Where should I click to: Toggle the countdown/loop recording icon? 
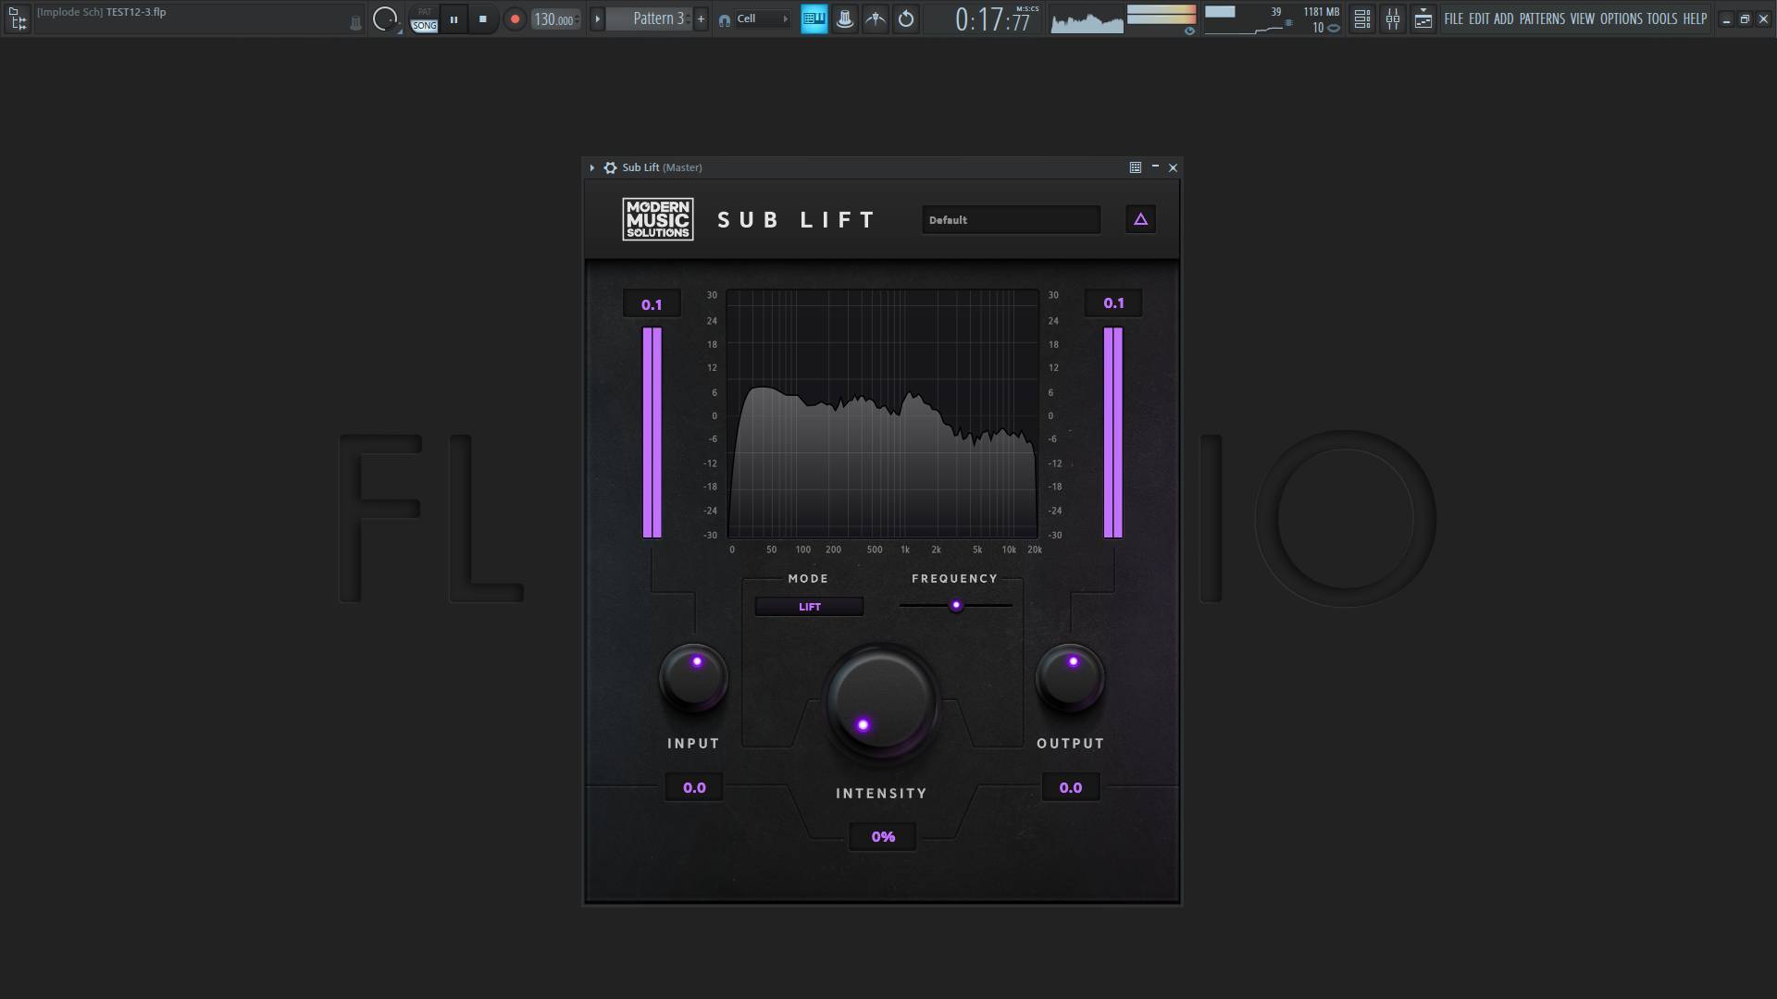click(x=906, y=18)
